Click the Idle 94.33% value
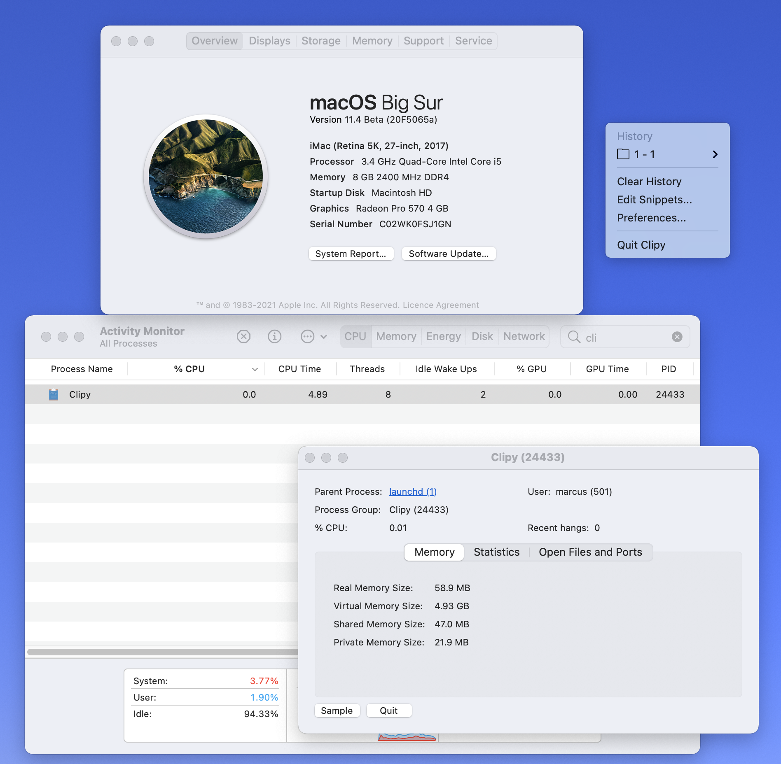The height and width of the screenshot is (764, 781). (261, 714)
